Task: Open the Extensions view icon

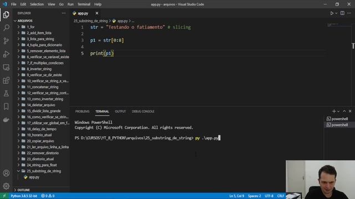Action: tap(6, 80)
